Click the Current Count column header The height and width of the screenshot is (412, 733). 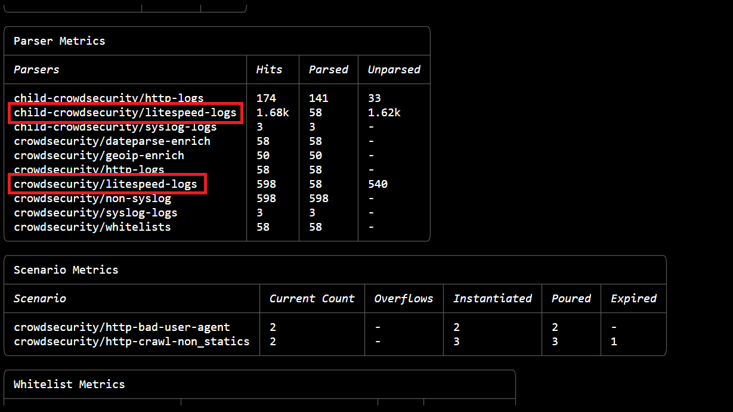pyautogui.click(x=312, y=299)
